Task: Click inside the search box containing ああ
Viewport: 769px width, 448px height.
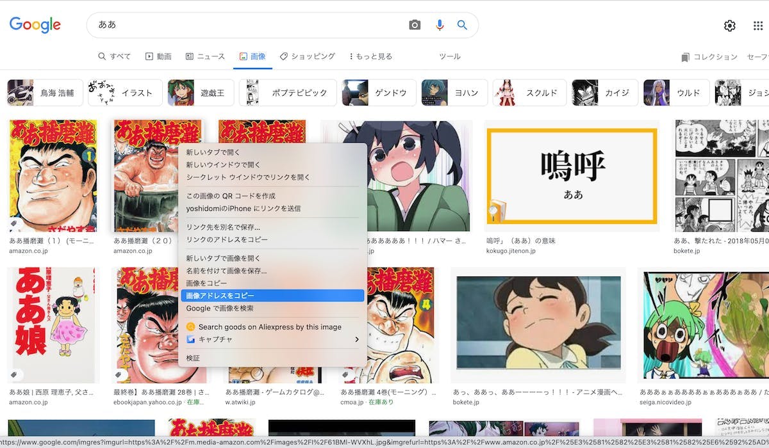Action: point(250,25)
